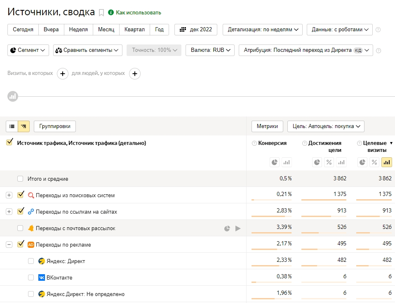The height and width of the screenshot is (303, 395).
Task: Open Цель: Автоцель: покупка dropdown
Action: [x=326, y=126]
